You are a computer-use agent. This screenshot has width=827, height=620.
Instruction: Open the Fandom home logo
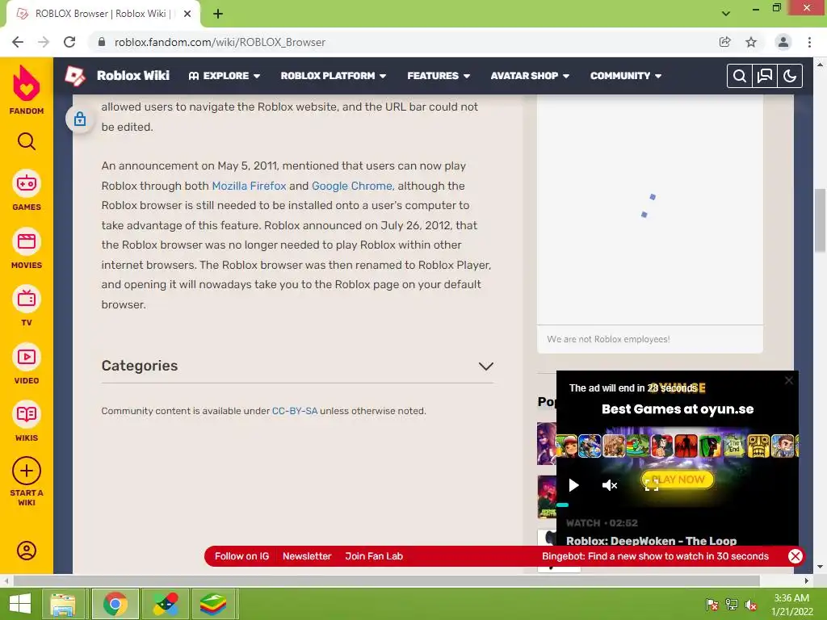click(27, 89)
